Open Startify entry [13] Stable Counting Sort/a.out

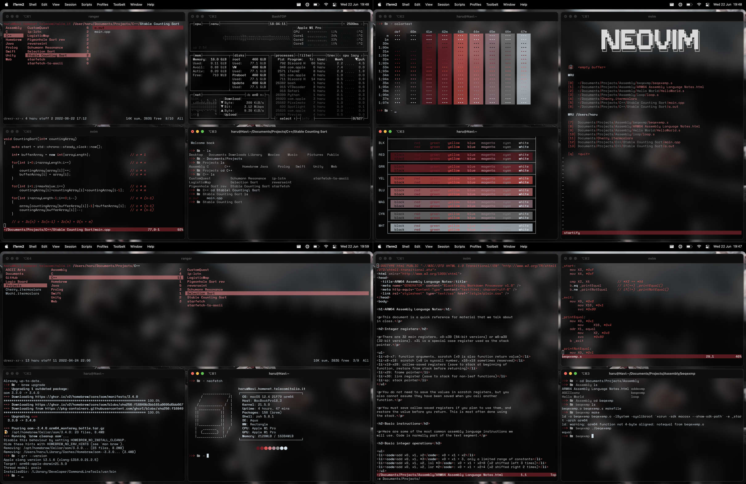[621, 146]
